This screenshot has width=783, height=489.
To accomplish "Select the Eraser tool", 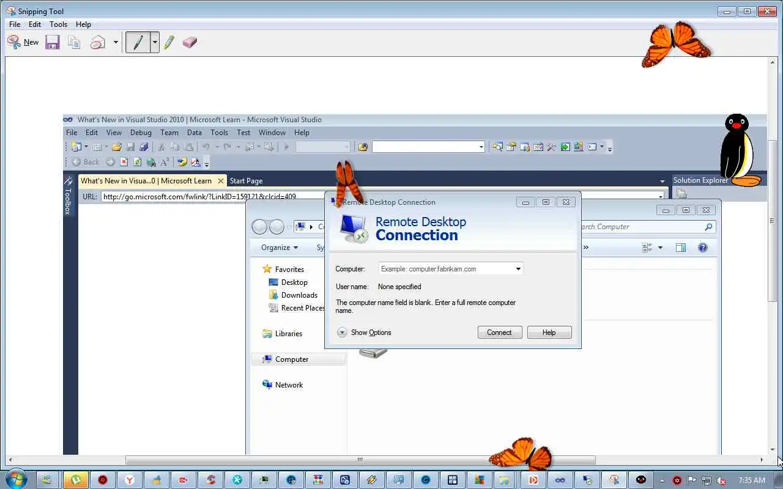I will [190, 42].
